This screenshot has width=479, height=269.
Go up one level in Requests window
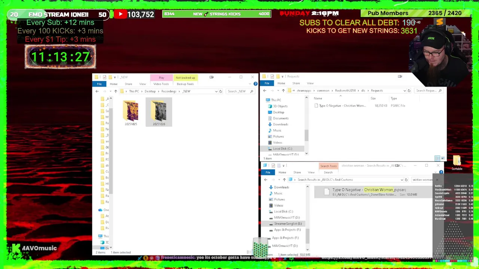coord(283,90)
